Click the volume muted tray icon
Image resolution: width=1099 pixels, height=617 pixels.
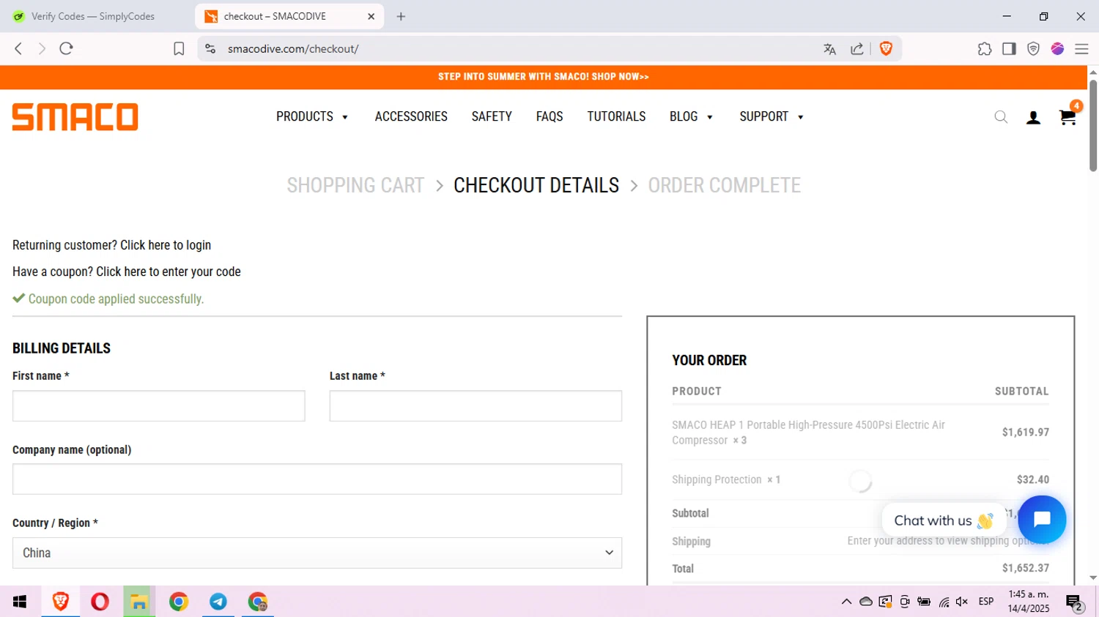(x=962, y=602)
